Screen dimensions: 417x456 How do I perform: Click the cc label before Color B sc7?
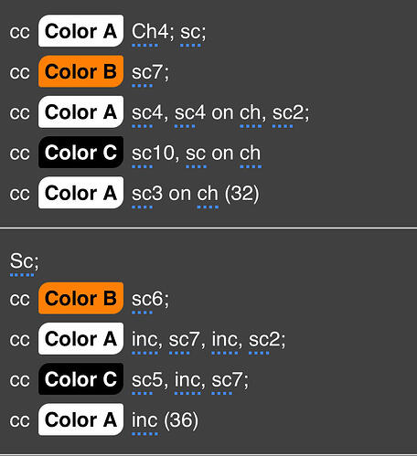point(20,73)
